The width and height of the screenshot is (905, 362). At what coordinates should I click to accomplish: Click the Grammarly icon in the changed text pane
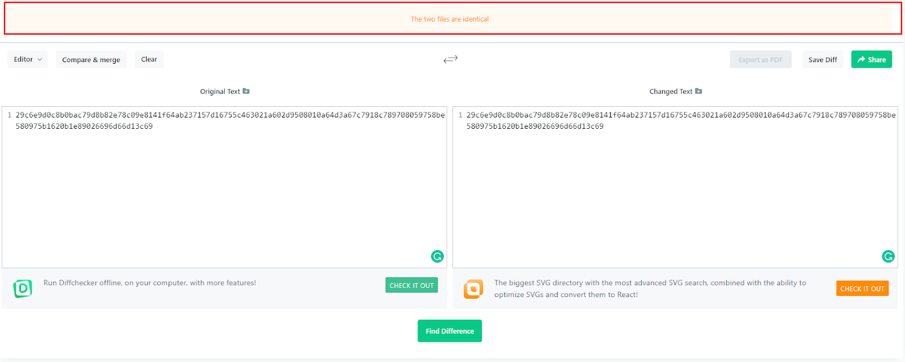point(888,256)
